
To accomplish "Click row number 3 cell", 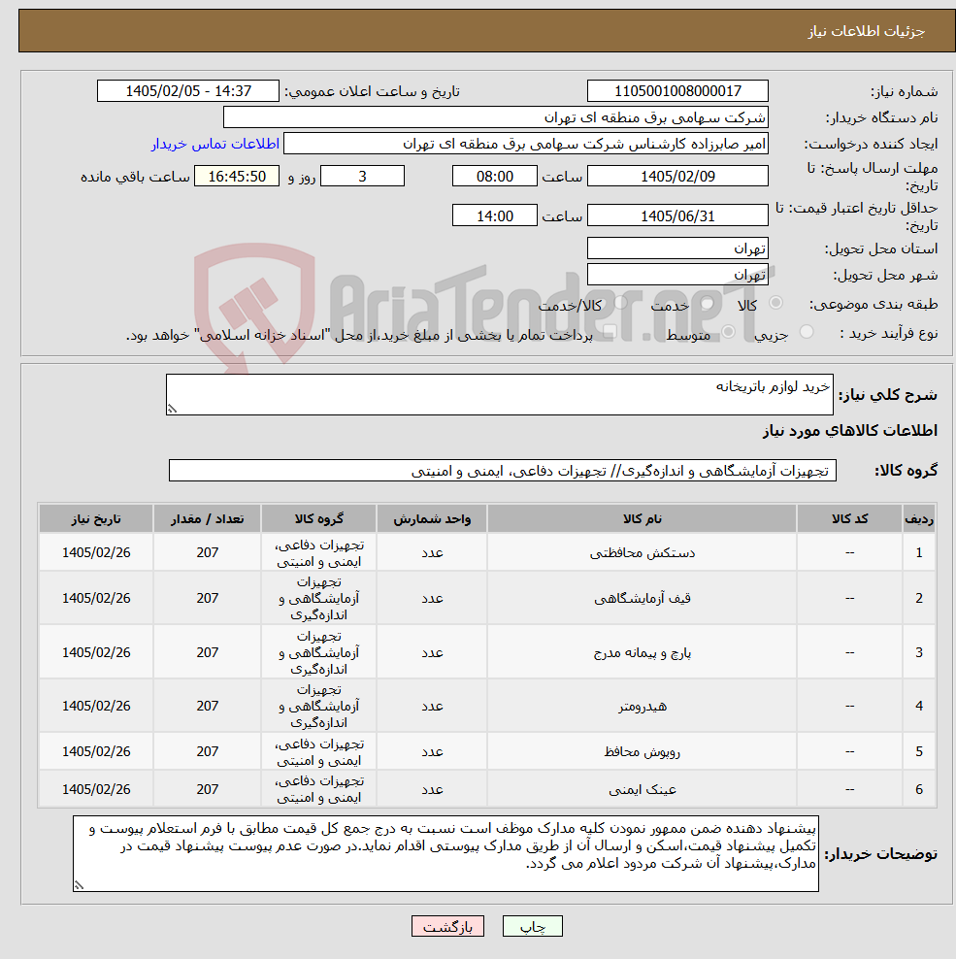I will point(919,652).
